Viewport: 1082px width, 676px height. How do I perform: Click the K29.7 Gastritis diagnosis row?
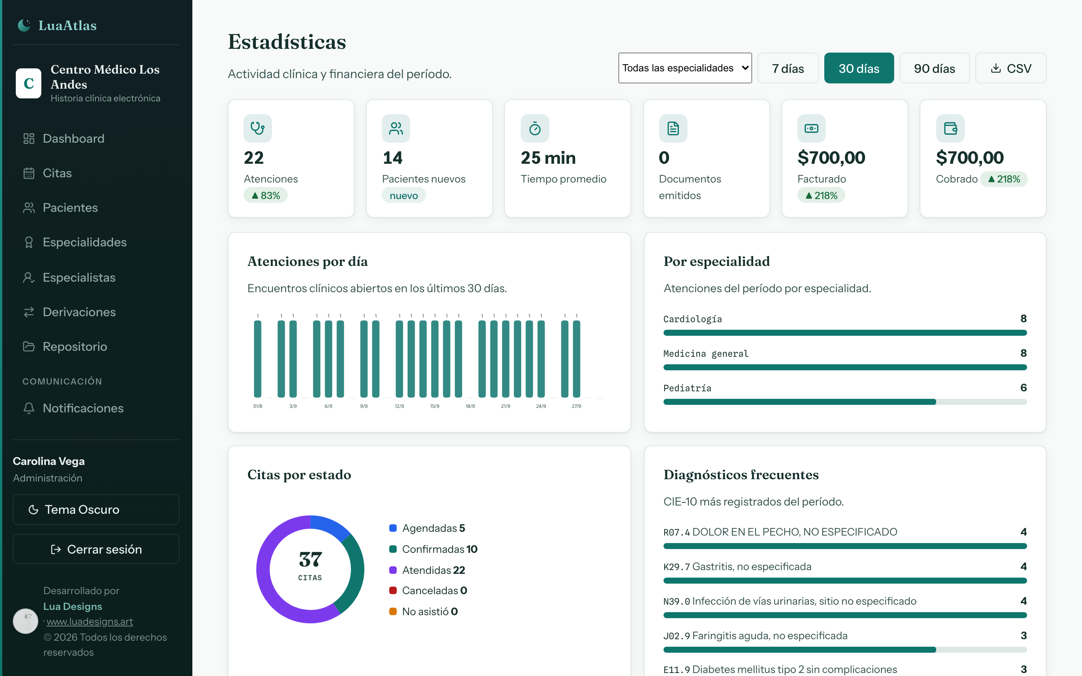click(x=845, y=572)
